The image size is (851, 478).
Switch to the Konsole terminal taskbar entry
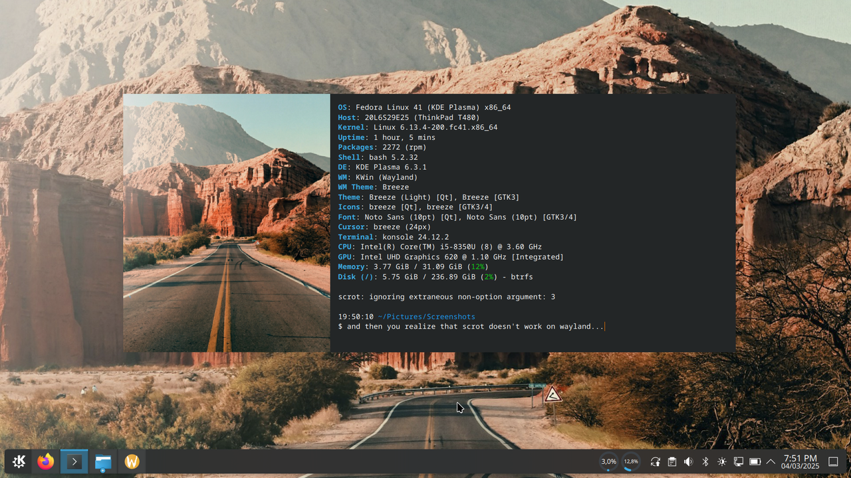click(74, 461)
